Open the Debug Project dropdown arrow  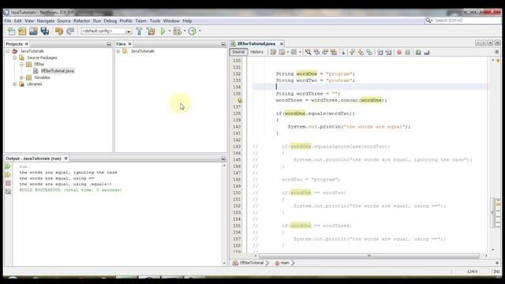[x=185, y=32]
